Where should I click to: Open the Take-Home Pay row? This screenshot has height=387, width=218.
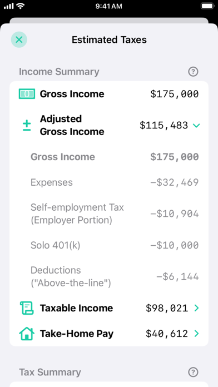pyautogui.click(x=109, y=334)
